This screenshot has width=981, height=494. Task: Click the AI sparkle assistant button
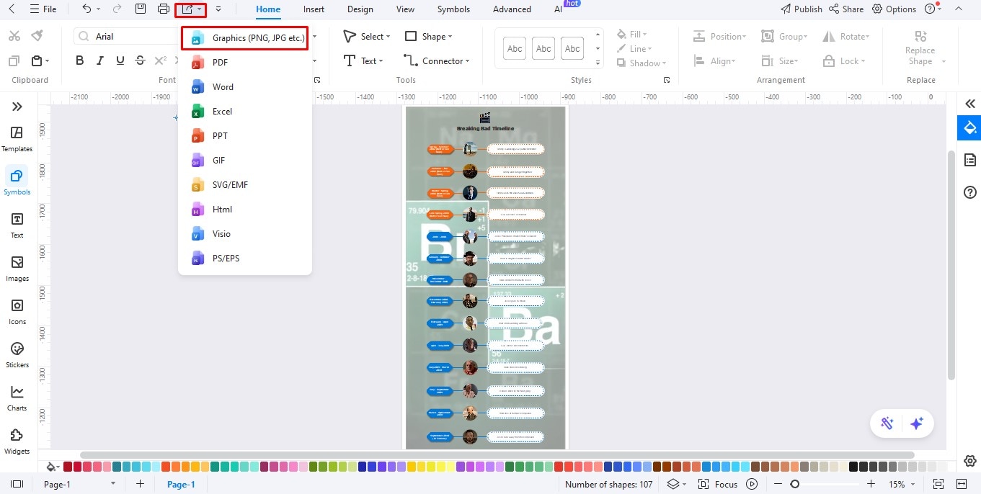917,423
